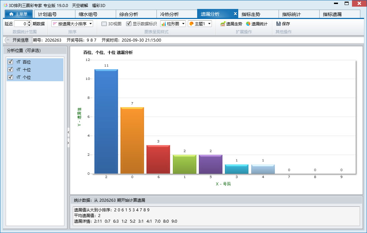Click the 平均遗漏值: 2 line

pos(87,215)
